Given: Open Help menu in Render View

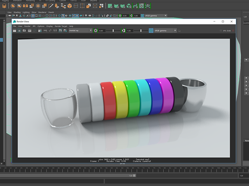Looking at the screenshot, I should point(71,26).
